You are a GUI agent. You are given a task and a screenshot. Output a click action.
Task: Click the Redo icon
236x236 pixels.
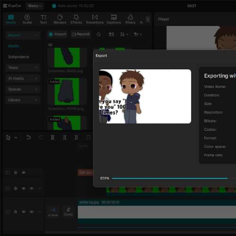click(x=41, y=137)
